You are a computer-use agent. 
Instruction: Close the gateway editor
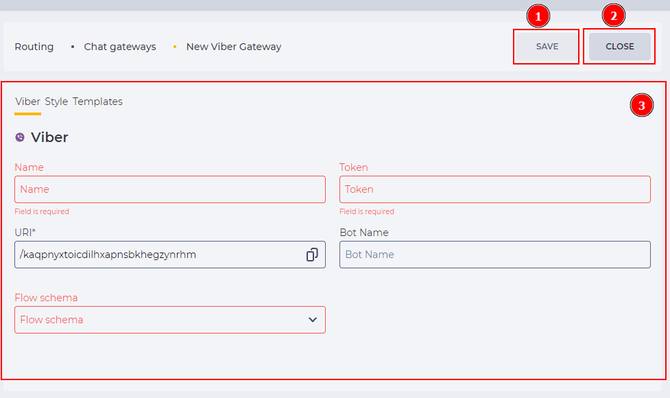tap(619, 47)
